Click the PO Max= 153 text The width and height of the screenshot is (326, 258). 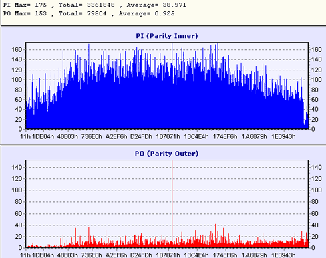tap(25, 13)
